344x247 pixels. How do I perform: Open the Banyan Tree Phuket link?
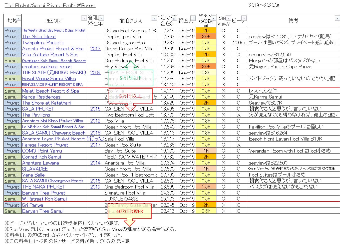pos(44,193)
